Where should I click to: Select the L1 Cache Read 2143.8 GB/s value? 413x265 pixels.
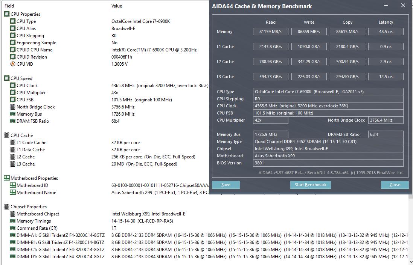click(271, 47)
